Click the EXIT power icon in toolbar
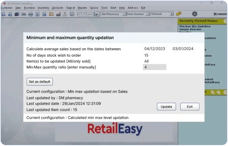228x146 pixels. (65, 14)
